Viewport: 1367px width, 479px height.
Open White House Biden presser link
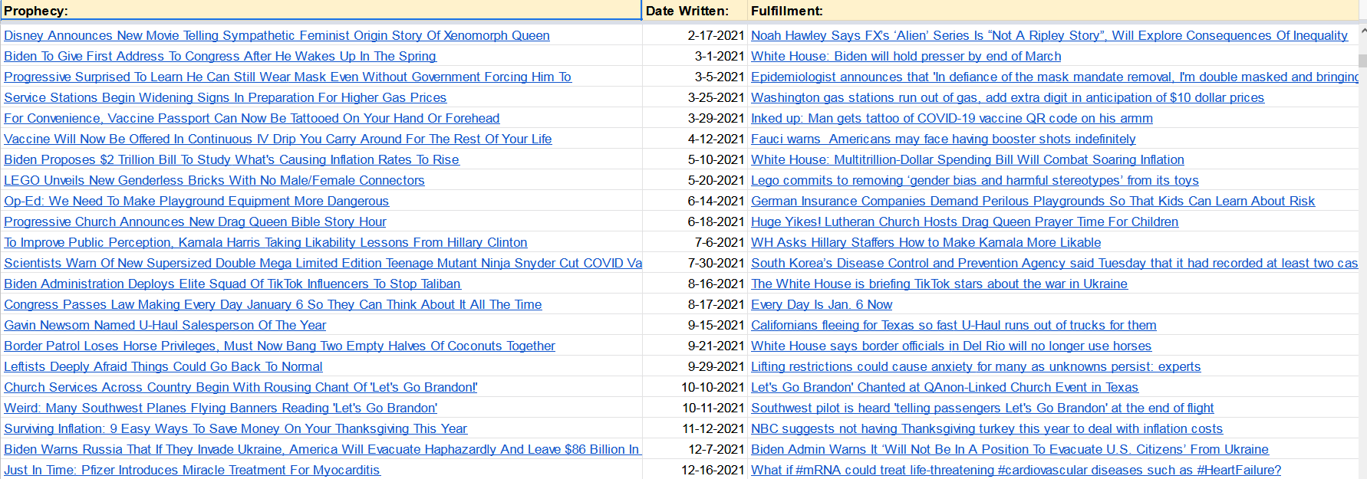click(906, 56)
